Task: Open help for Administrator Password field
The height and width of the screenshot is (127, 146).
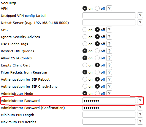Action: click(x=140, y=100)
